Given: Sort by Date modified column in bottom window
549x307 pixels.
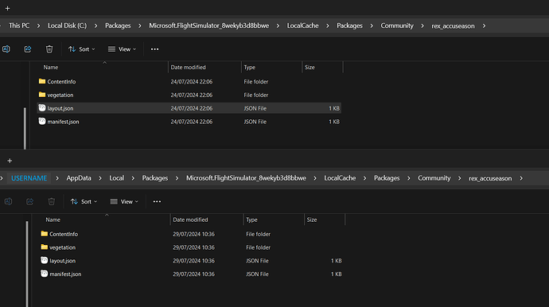Looking at the screenshot, I should (190, 220).
